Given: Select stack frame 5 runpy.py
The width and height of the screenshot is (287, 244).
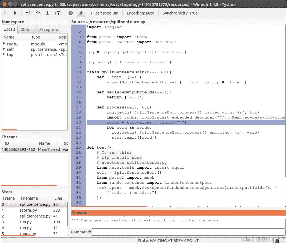Looking at the screenshot, I should (34, 234).
